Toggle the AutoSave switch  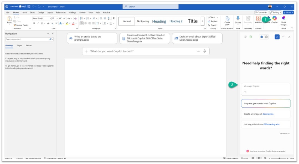(22, 6)
